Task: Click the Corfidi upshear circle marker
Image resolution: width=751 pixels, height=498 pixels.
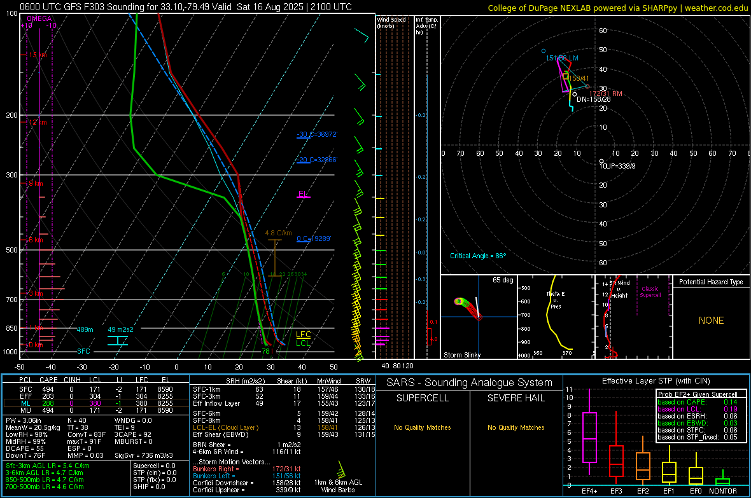Action: [x=601, y=162]
